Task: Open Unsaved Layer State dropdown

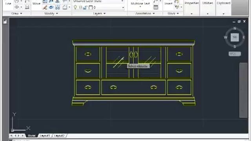Action: (122, 1)
